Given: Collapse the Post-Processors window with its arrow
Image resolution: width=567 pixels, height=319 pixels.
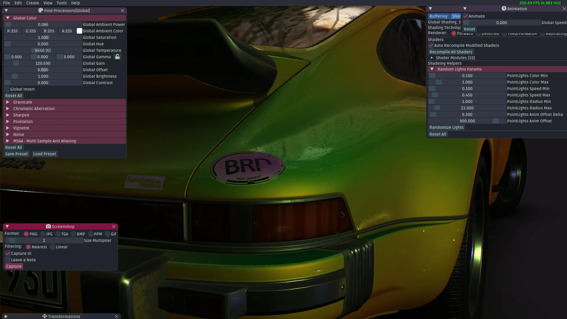Looking at the screenshot, I should pos(6,10).
